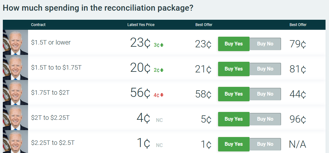Click the green up arrow next to 3¢
329x153 pixels.
pos(162,45)
